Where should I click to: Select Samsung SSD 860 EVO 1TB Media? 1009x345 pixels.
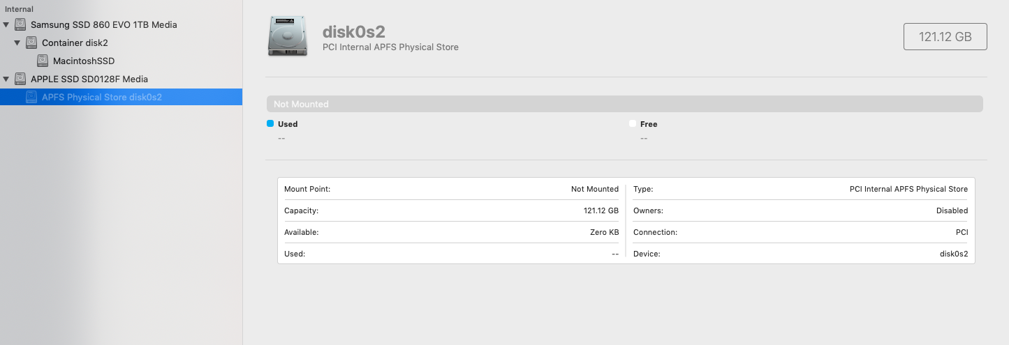tap(103, 24)
